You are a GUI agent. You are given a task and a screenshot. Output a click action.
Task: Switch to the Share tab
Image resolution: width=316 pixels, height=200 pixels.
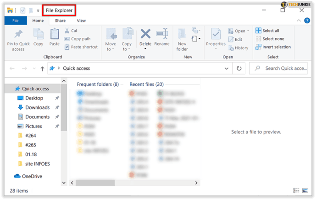click(60, 21)
